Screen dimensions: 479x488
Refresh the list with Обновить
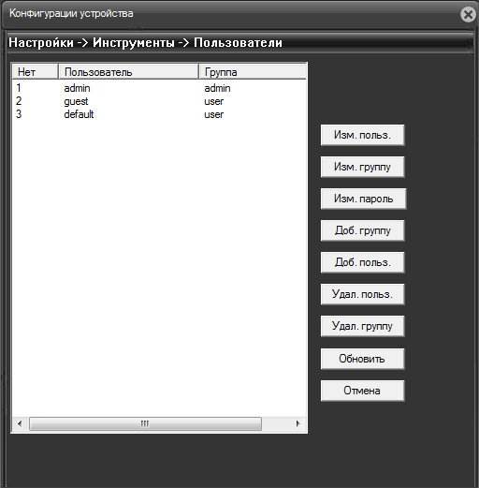point(362,359)
